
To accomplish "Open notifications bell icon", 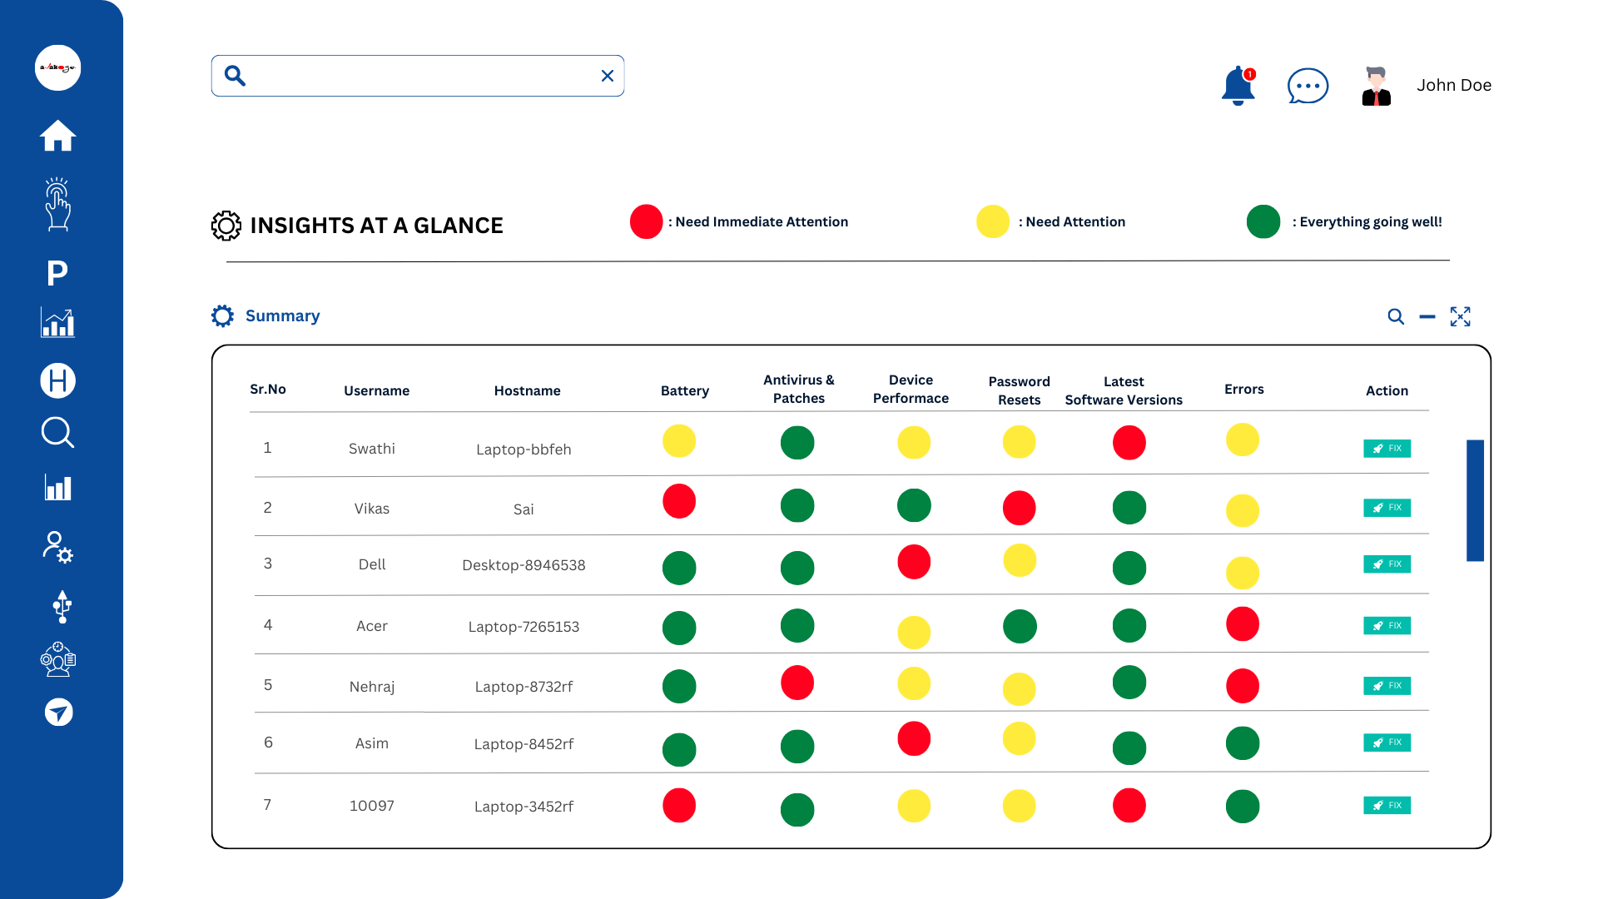I will [1238, 86].
